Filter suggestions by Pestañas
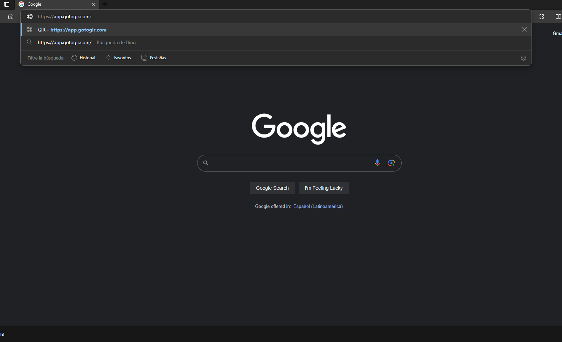The height and width of the screenshot is (342, 562). pyautogui.click(x=154, y=58)
